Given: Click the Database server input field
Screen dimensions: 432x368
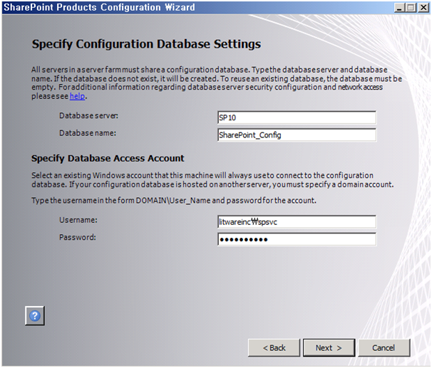Looking at the screenshot, I should (297, 117).
